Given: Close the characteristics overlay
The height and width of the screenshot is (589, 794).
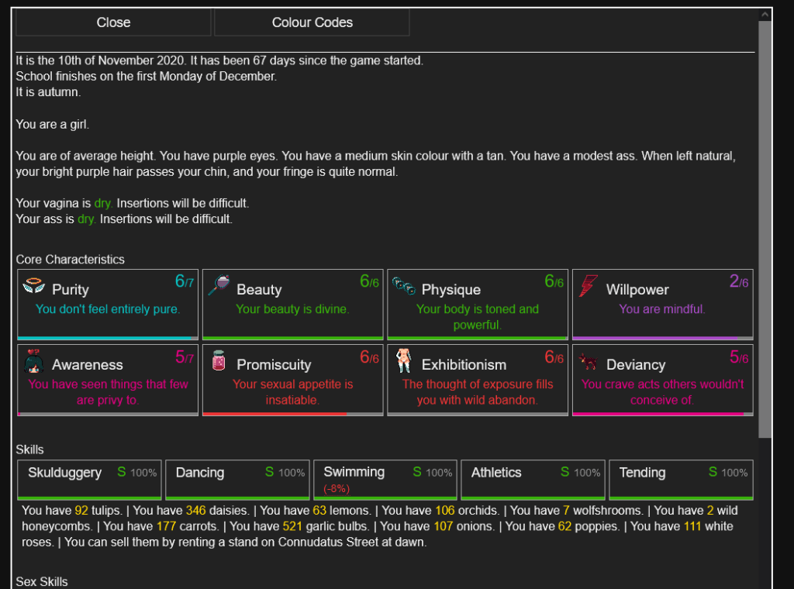Looking at the screenshot, I should point(113,22).
